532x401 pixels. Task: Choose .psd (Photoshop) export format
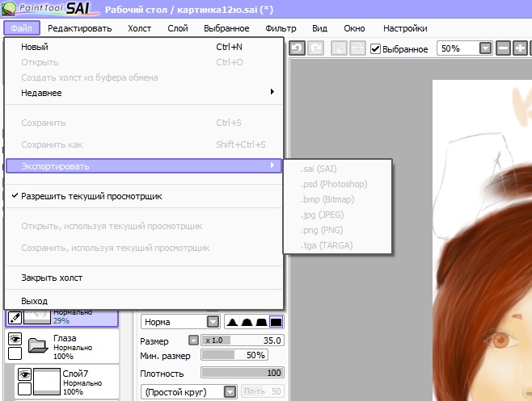click(x=337, y=184)
